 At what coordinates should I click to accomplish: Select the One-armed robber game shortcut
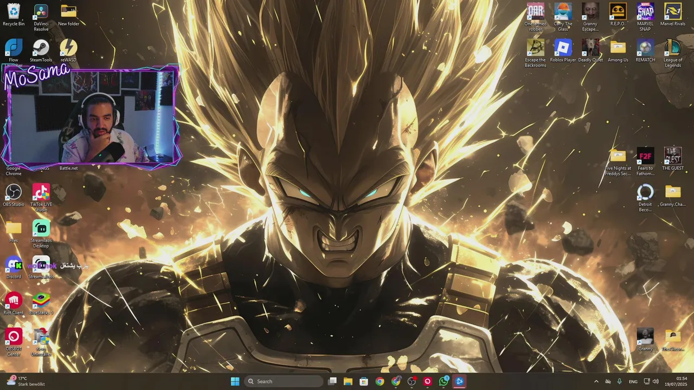(x=536, y=17)
